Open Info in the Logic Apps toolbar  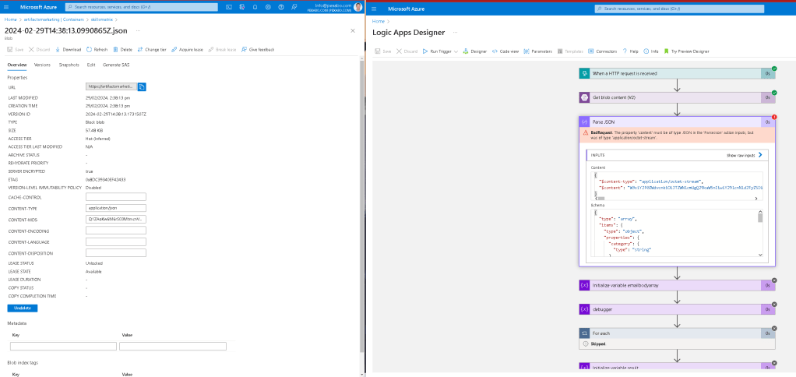(651, 51)
